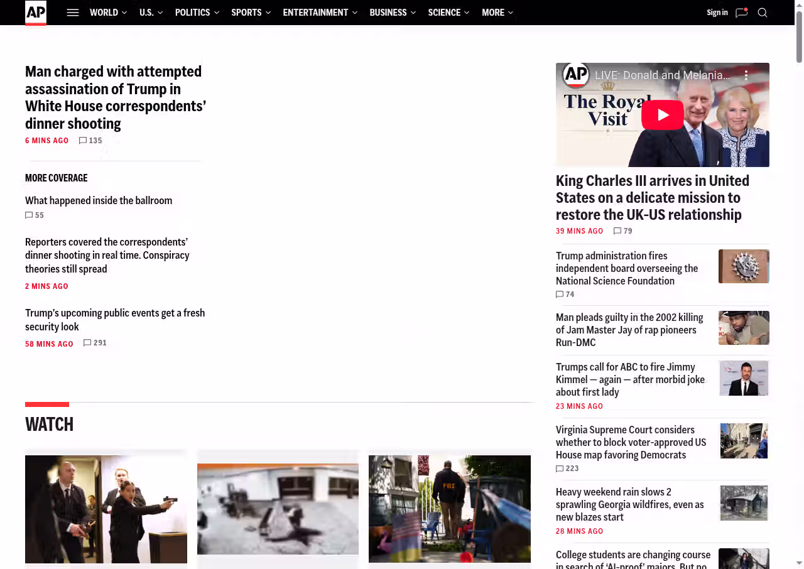Click comment icon showing 291 comments
The width and height of the screenshot is (804, 569).
[x=88, y=343]
